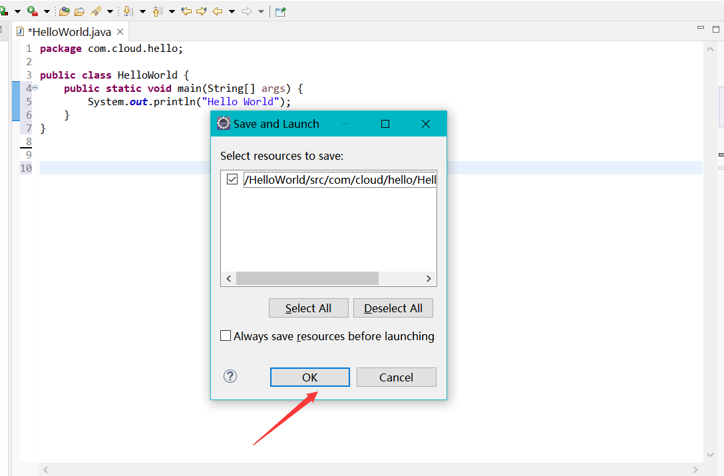
Task: Click the Pin Editor icon
Action: [x=281, y=11]
